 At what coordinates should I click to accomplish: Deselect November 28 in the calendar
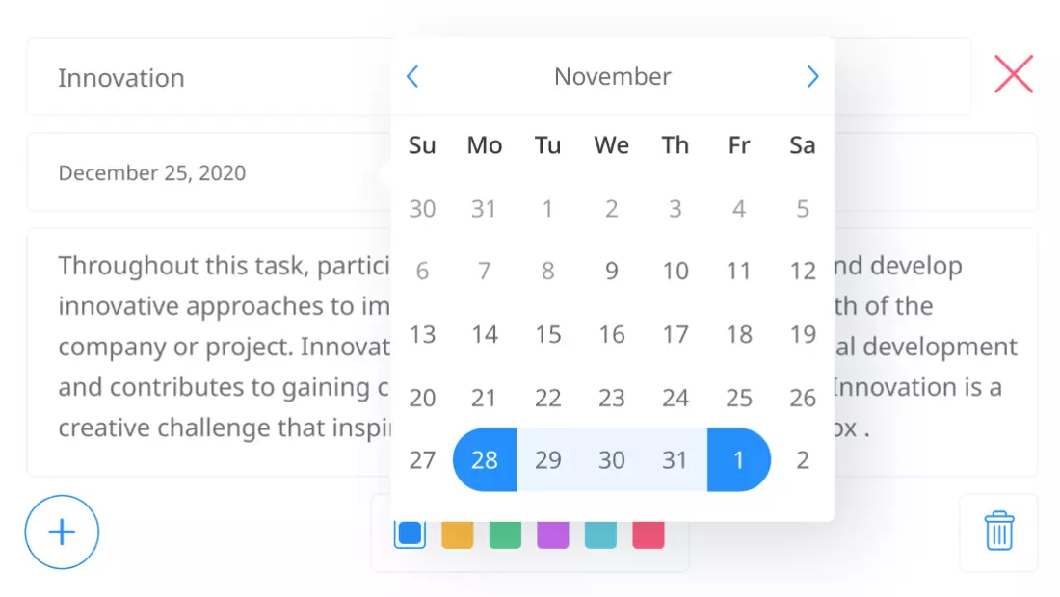(484, 460)
